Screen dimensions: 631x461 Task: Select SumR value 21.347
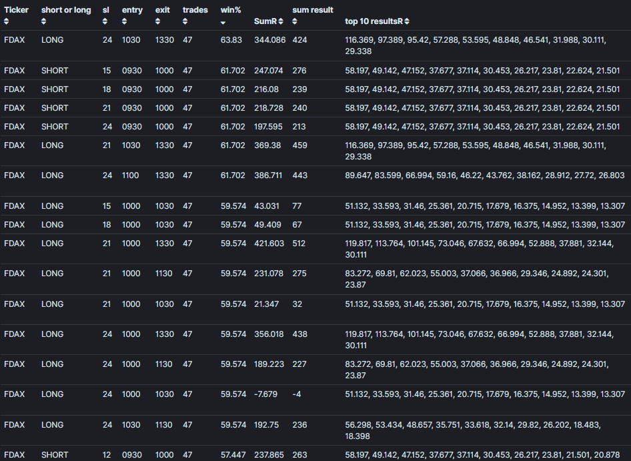(266, 304)
